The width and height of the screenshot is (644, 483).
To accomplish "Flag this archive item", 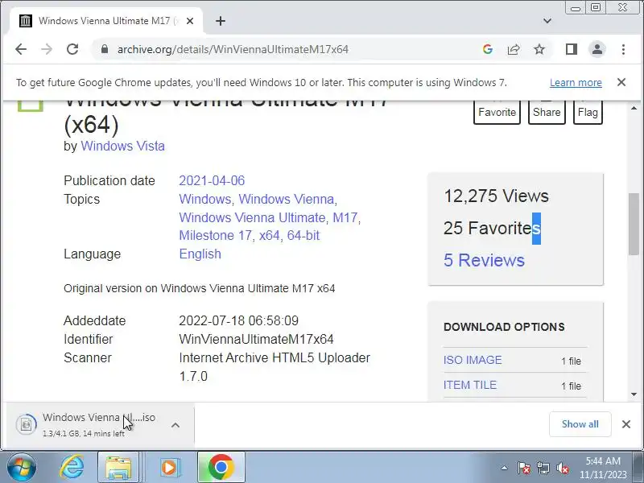I will click(588, 112).
